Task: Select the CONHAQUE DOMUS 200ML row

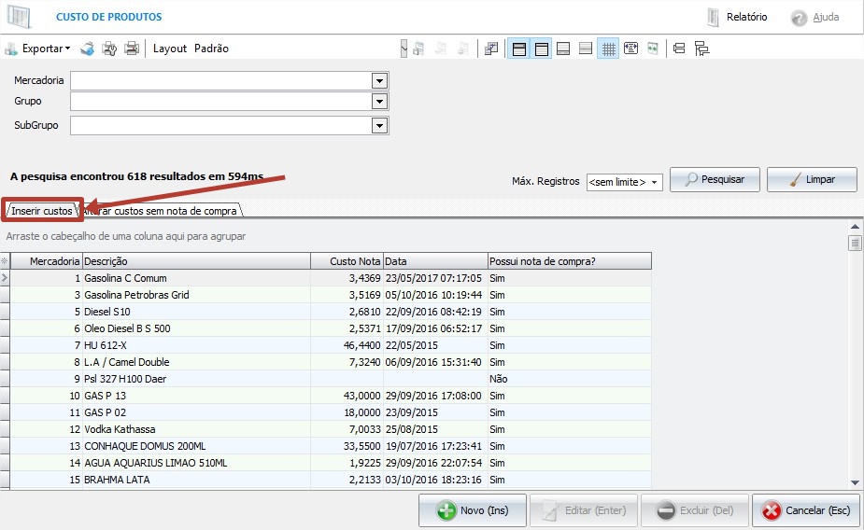Action: pyautogui.click(x=331, y=446)
